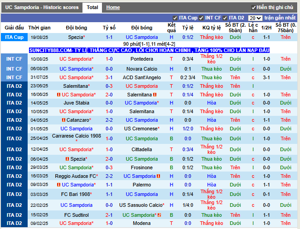Select FC Bari 1908 team name
The height and width of the screenshot is (229, 300).
pyautogui.click(x=76, y=194)
